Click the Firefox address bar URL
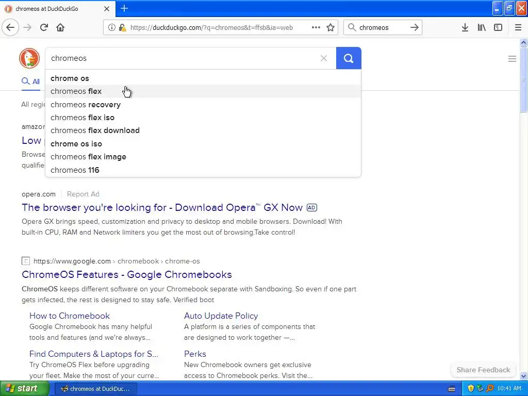This screenshot has width=528, height=396. click(211, 28)
